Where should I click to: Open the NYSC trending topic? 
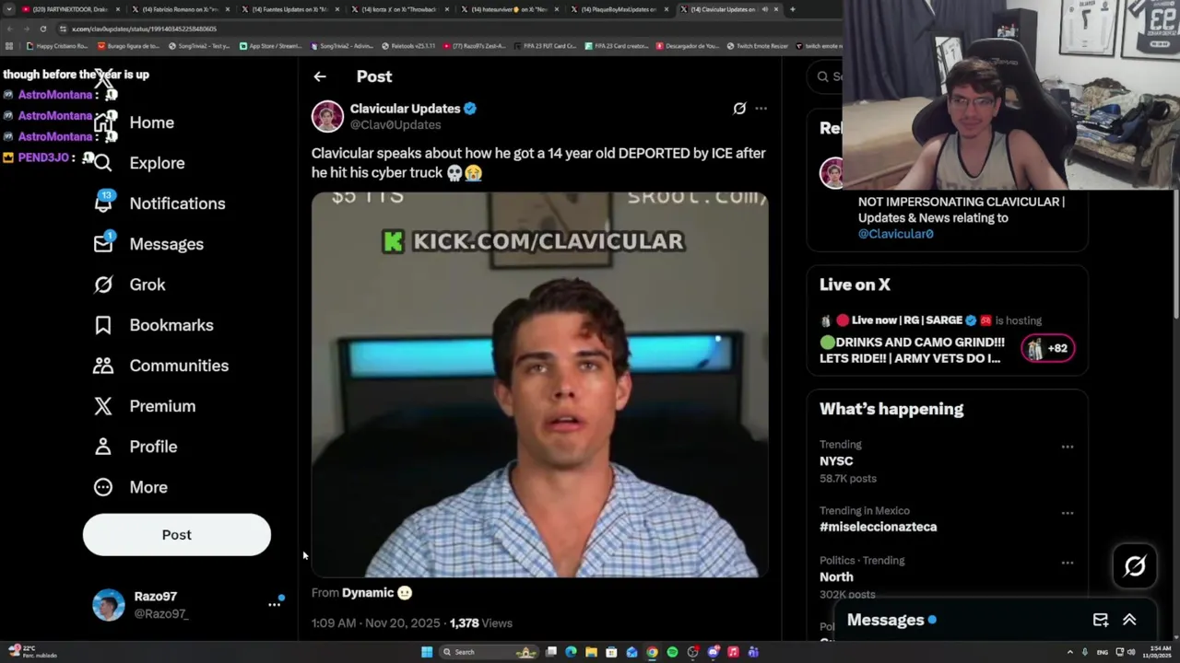[836, 461]
